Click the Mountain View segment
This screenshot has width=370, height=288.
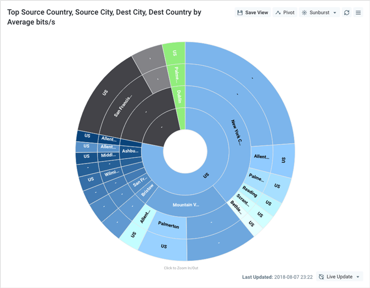coord(186,205)
